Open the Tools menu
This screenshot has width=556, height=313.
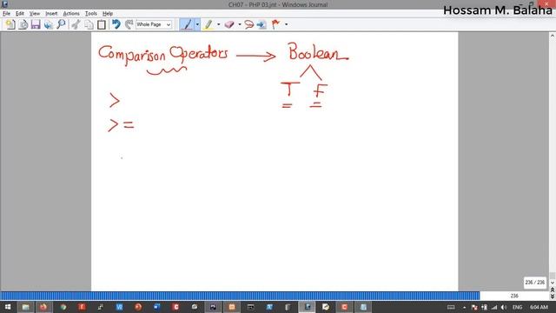90,14
